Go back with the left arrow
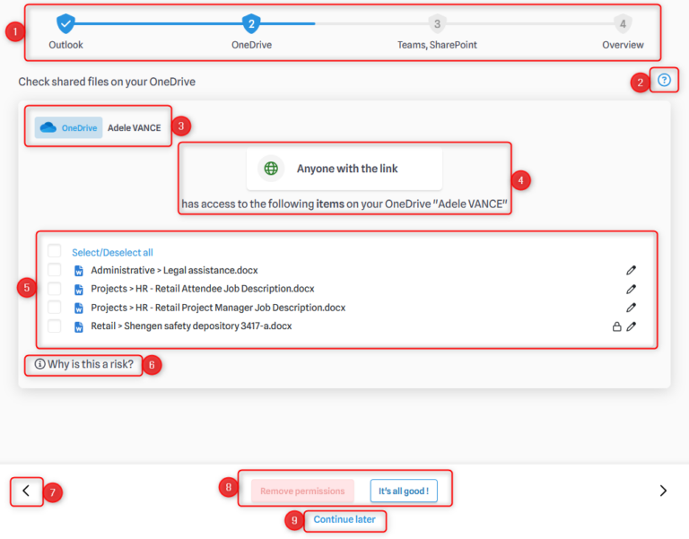 pos(26,491)
